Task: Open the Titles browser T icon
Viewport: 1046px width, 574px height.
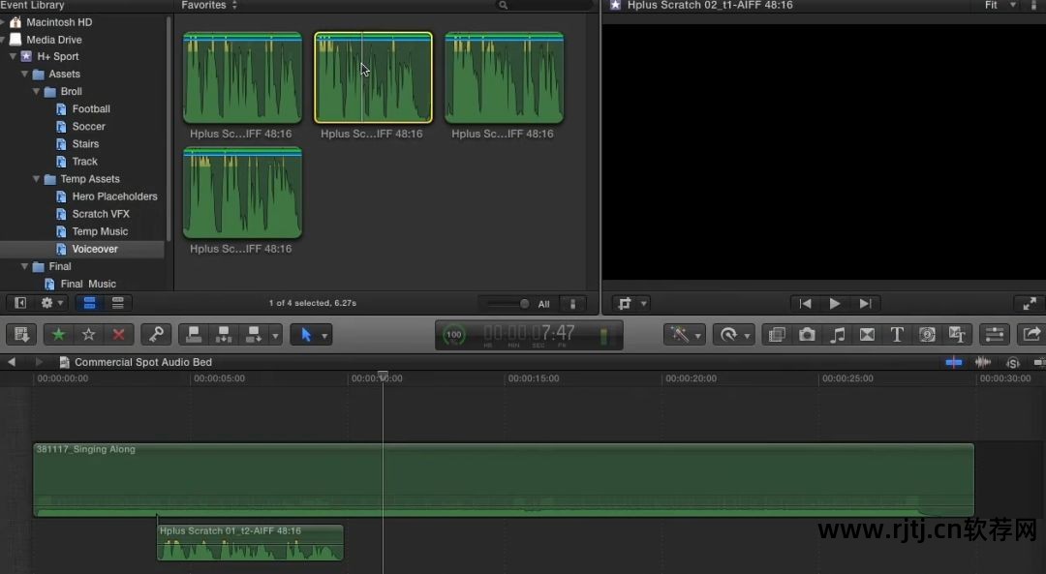Action: [897, 334]
